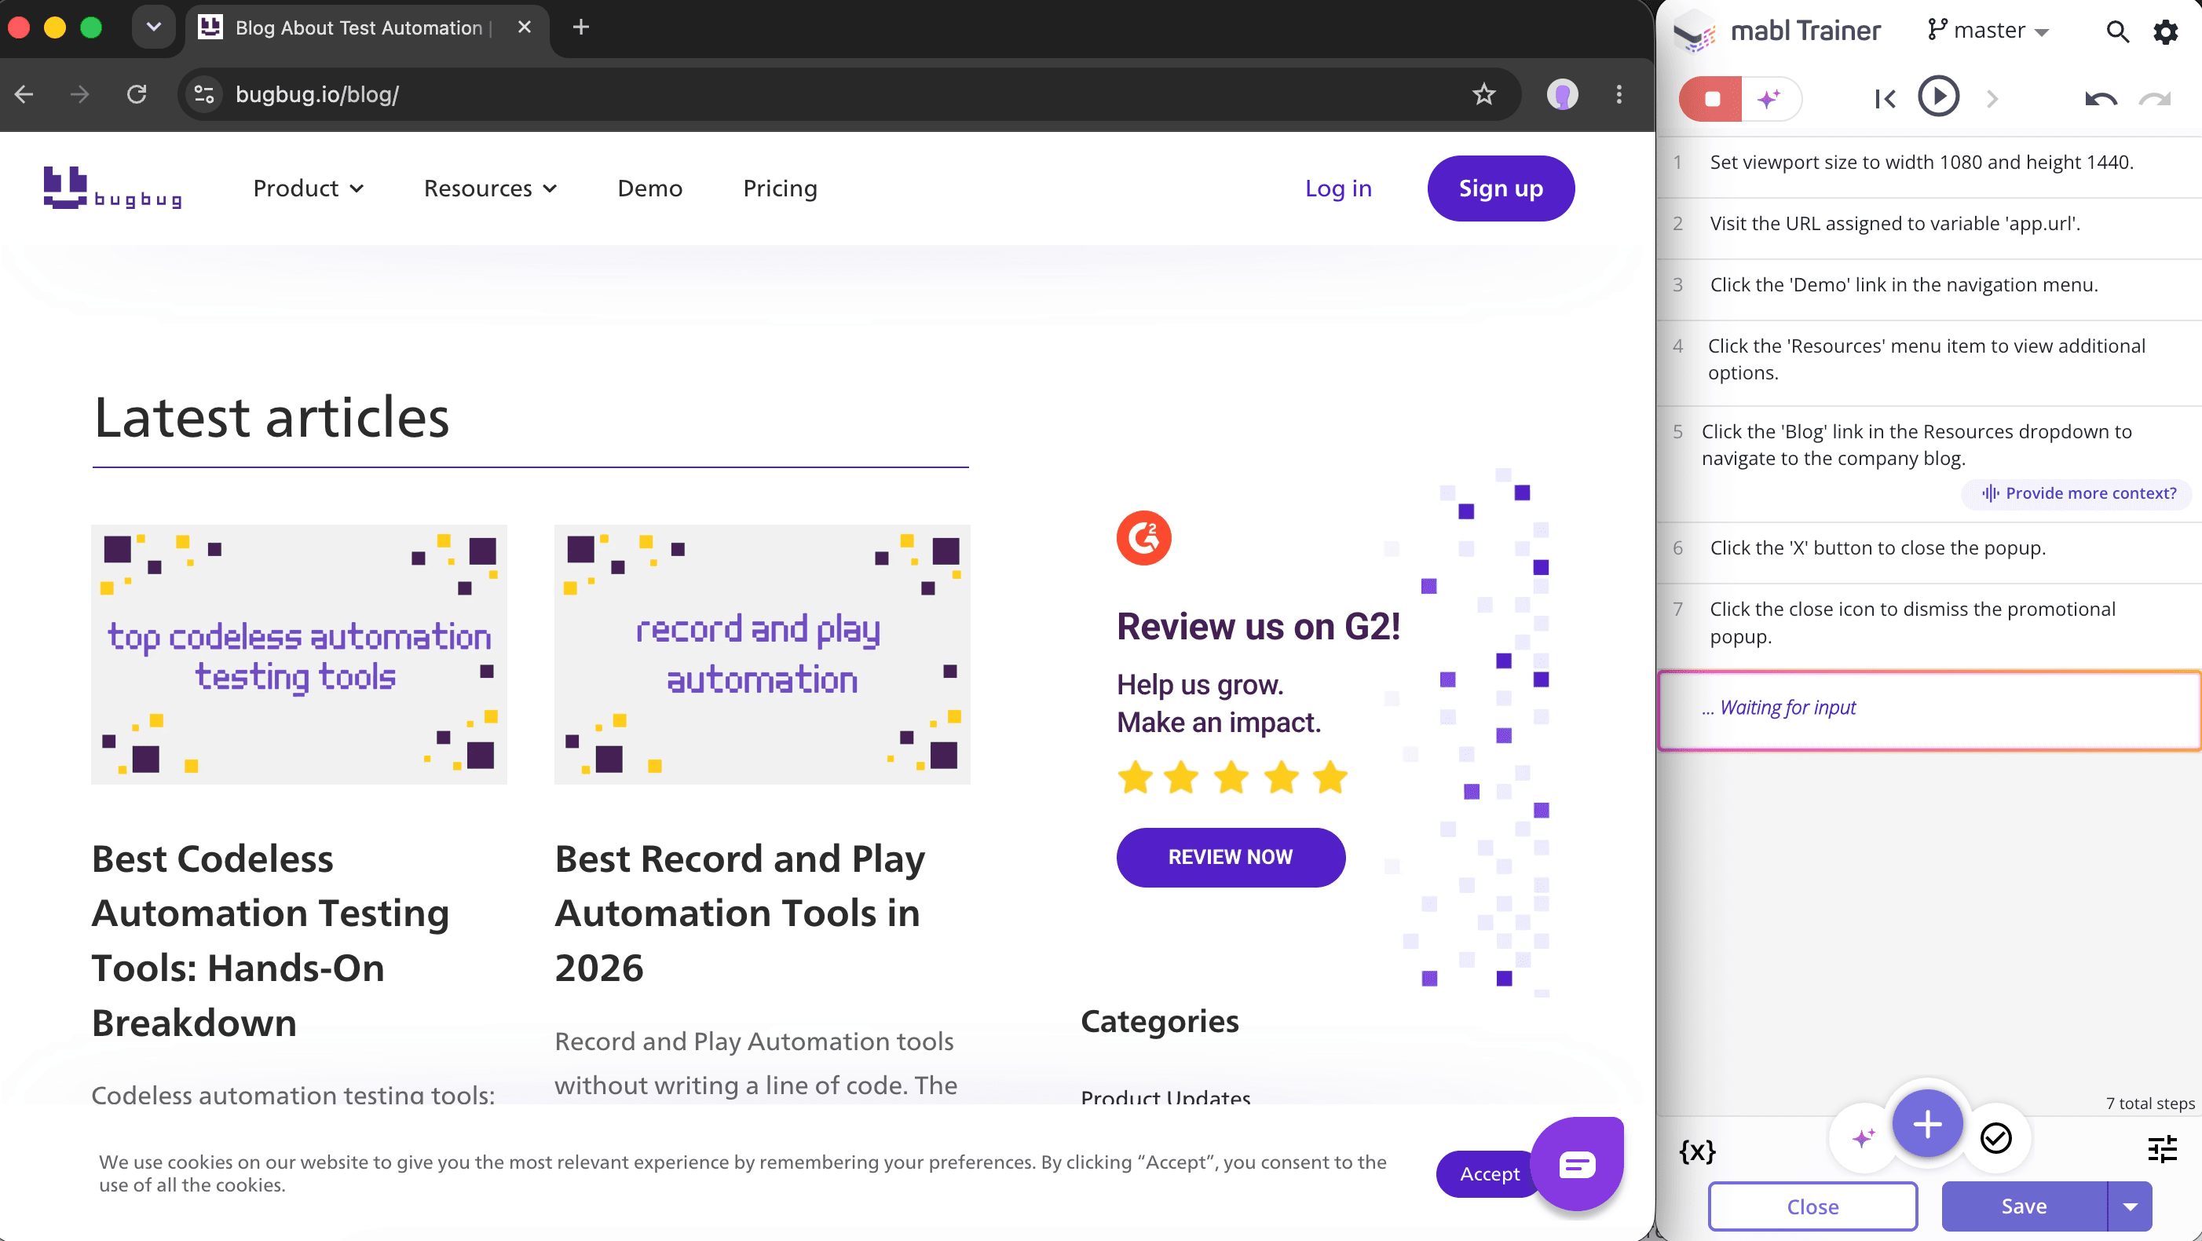This screenshot has height=1241, width=2202.
Task: Open the bugbug chat widget
Action: 1576,1163
